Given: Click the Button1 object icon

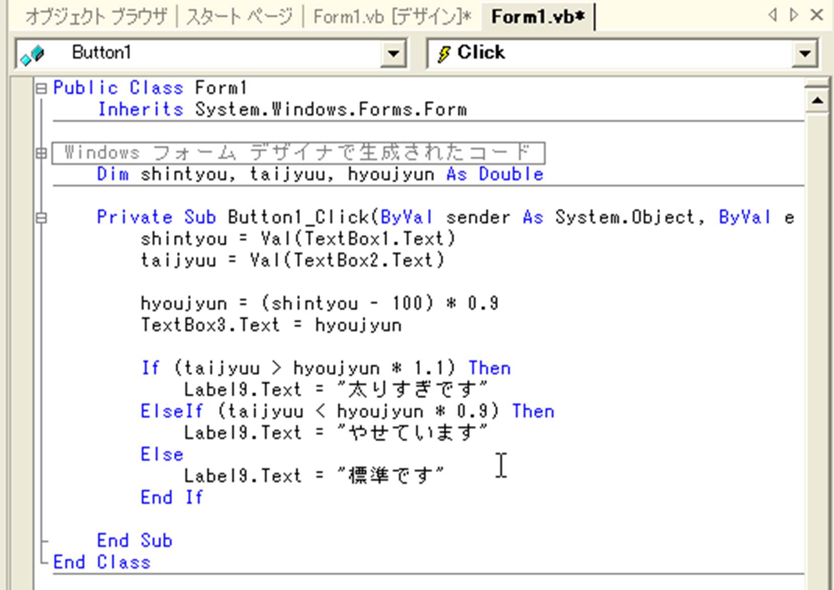Looking at the screenshot, I should [33, 54].
